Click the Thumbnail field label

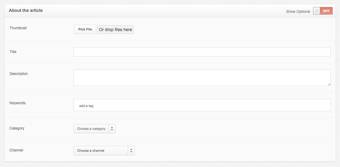18,28
